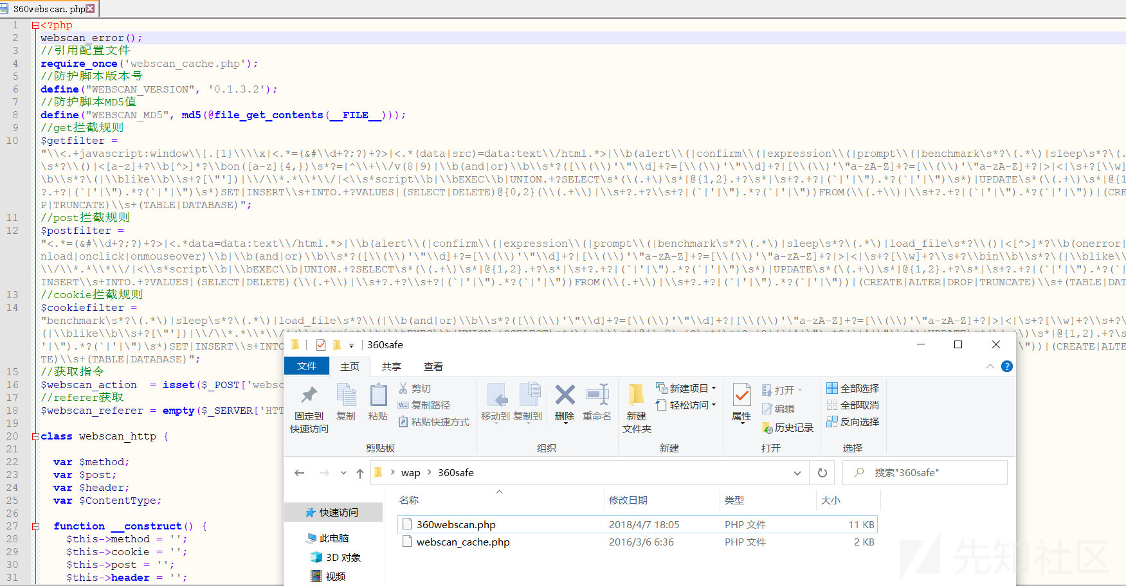Click Select all (全部选择) in ribbon
This screenshot has height=586, width=1126.
point(853,388)
